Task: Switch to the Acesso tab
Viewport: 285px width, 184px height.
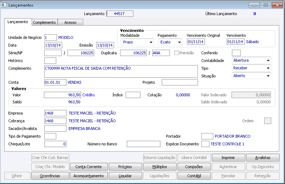Action: (x=70, y=23)
